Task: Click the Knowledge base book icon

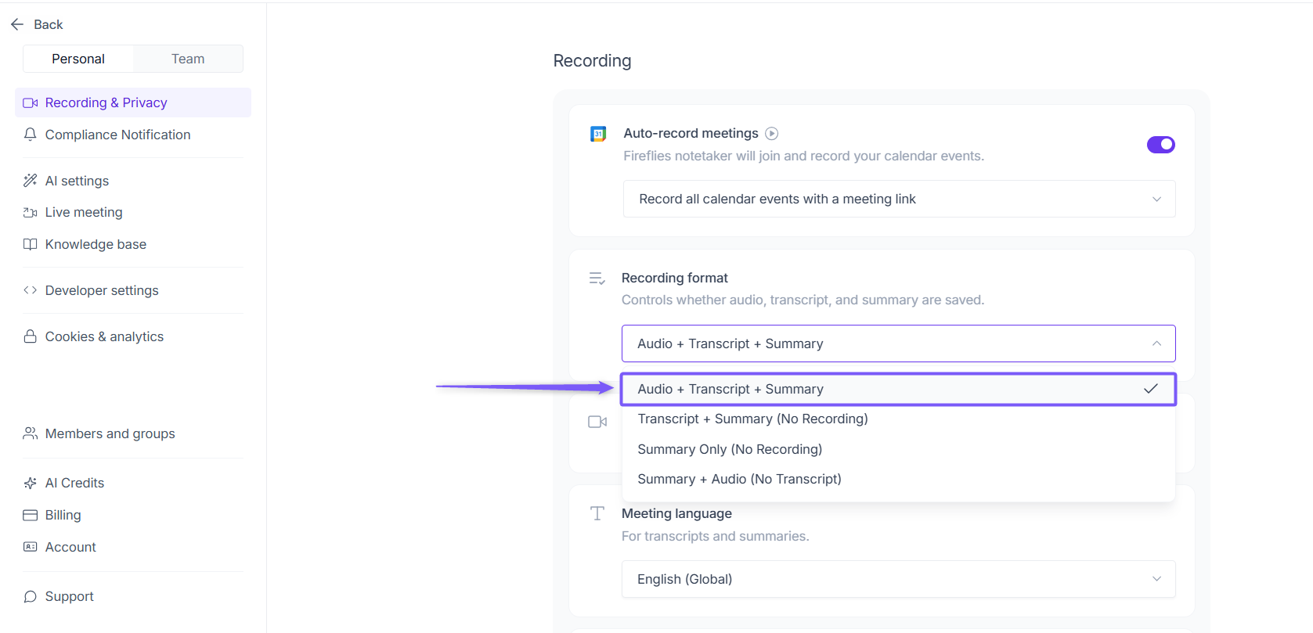Action: [x=31, y=244]
